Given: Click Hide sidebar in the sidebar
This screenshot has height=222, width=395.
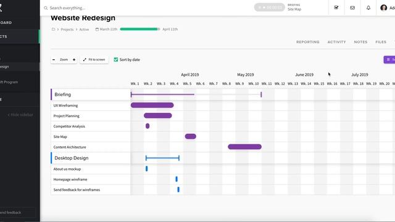Looking at the screenshot, I should click(20, 115).
